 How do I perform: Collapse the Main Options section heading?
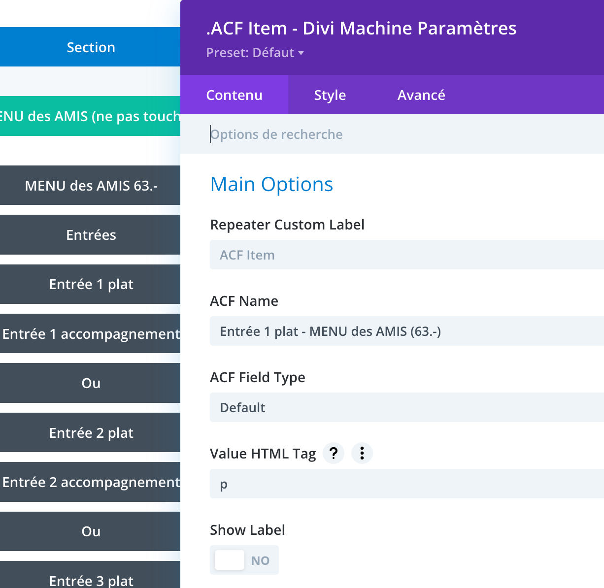pyautogui.click(x=271, y=184)
